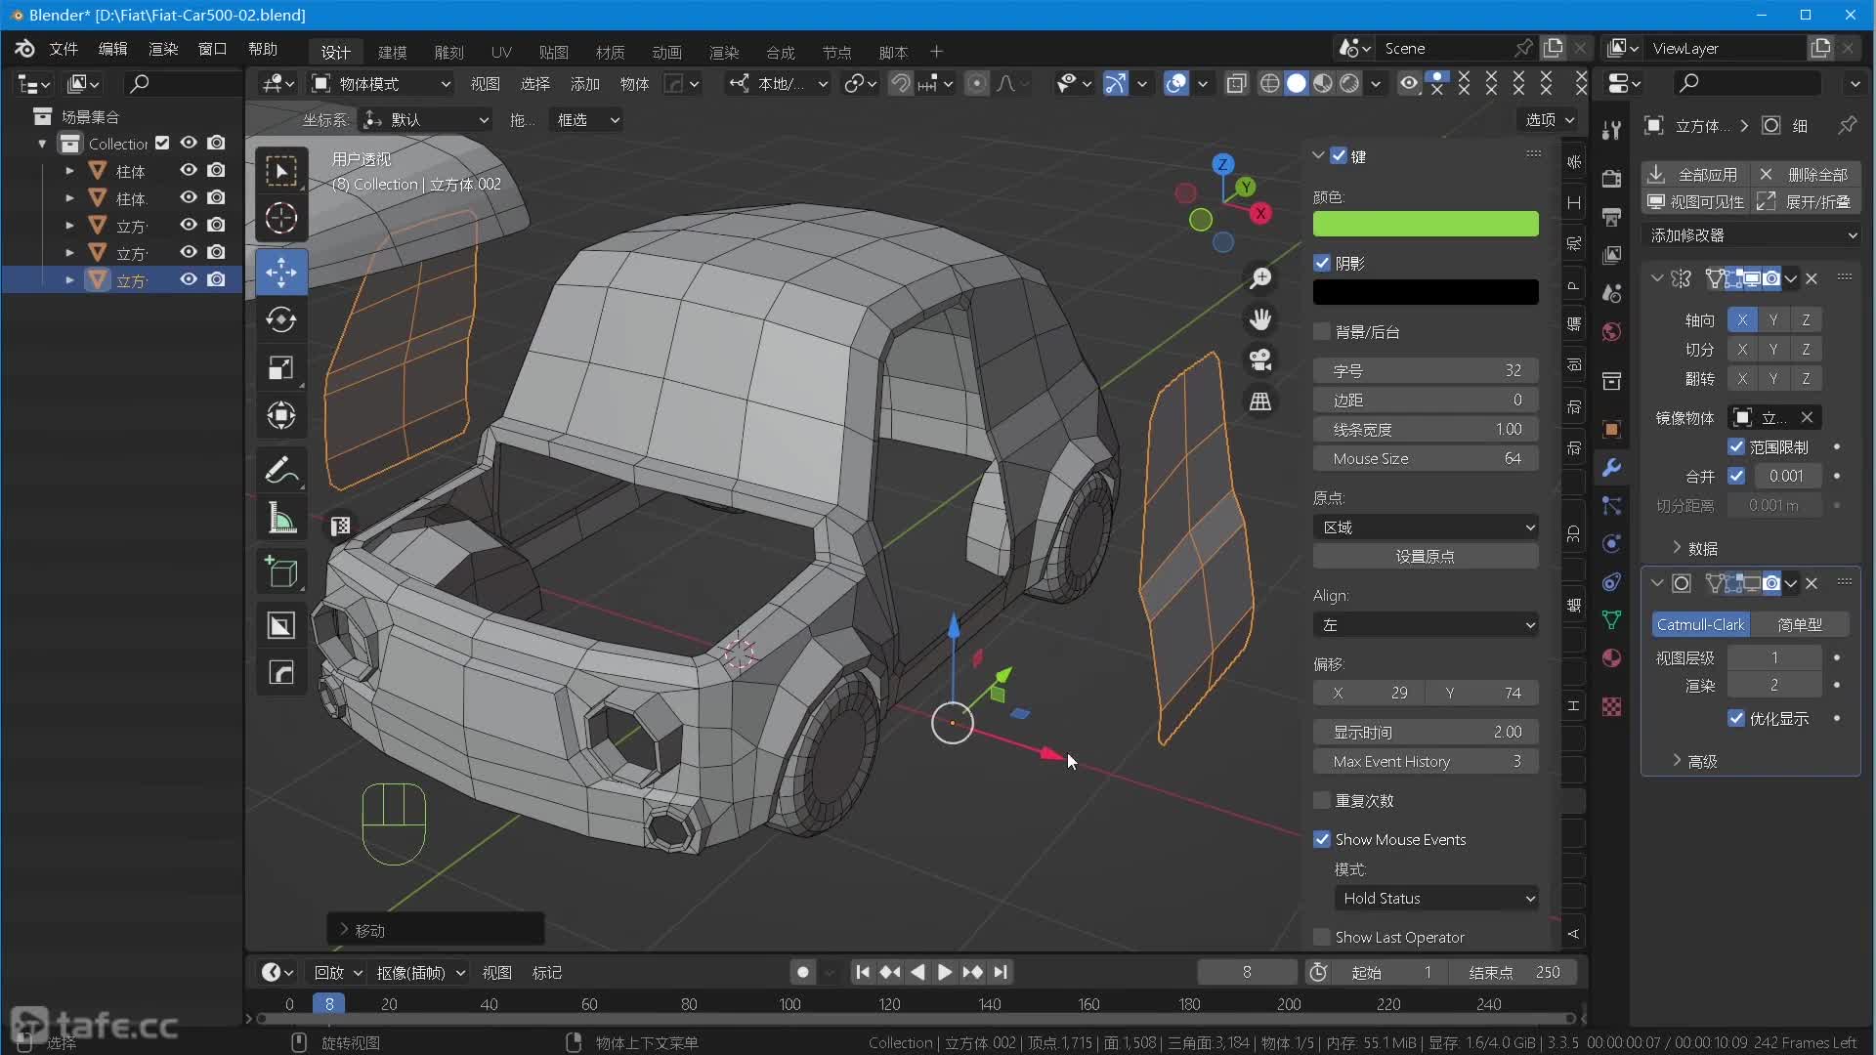The width and height of the screenshot is (1876, 1055).
Task: Open the 编辑 menu
Action: [x=112, y=49]
